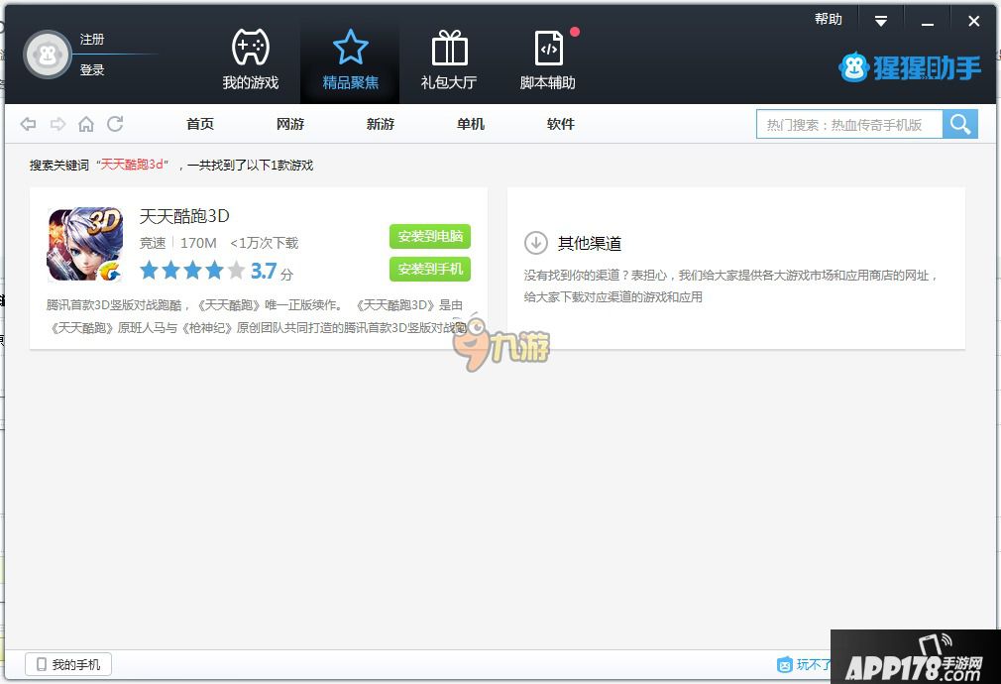Switch to the 网游 tab
Viewport: 1001px width, 684px height.
[290, 124]
